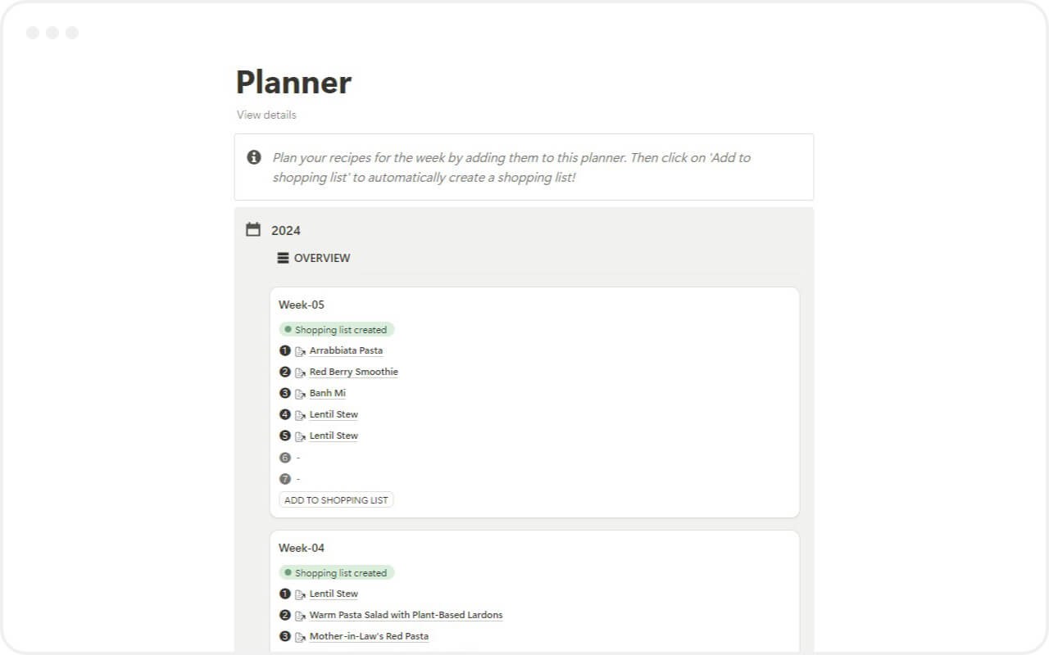Click the calendar icon beside 2024
Screen dimensions: 1049x655
click(x=253, y=229)
